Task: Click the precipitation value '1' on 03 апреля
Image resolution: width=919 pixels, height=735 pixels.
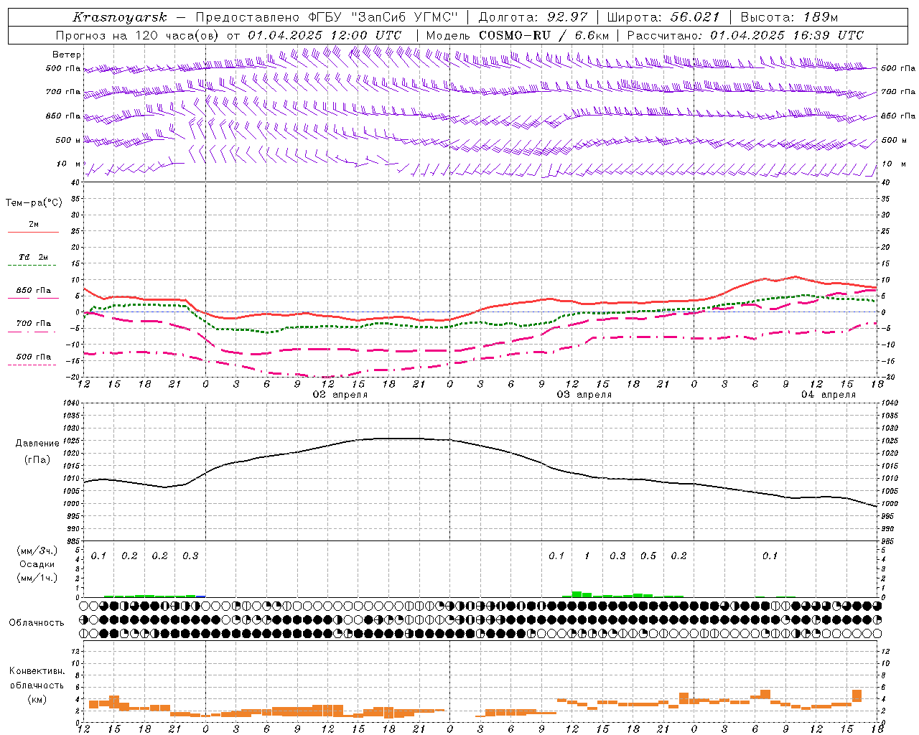Action: (x=587, y=556)
